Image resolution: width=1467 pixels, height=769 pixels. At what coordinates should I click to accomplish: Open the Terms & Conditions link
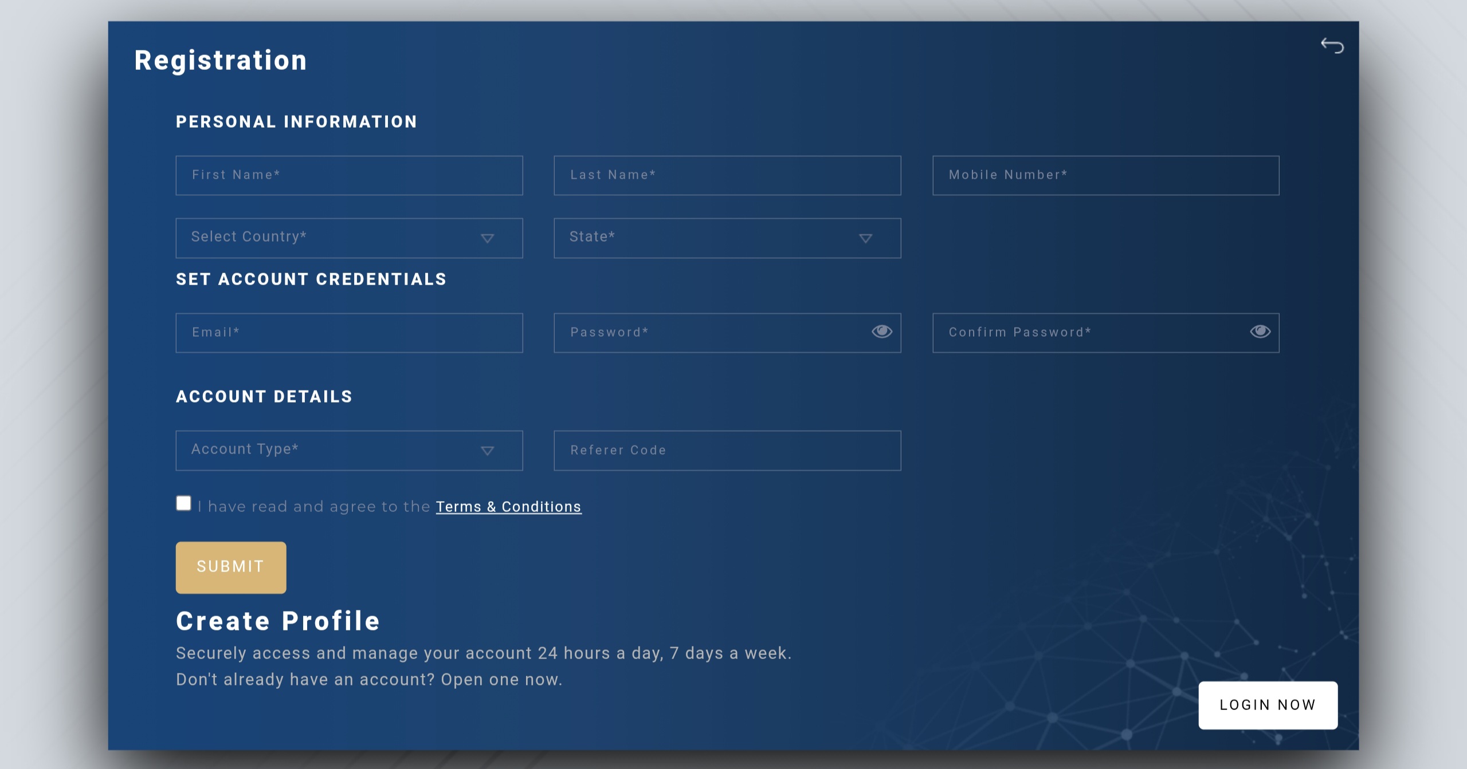(x=508, y=507)
